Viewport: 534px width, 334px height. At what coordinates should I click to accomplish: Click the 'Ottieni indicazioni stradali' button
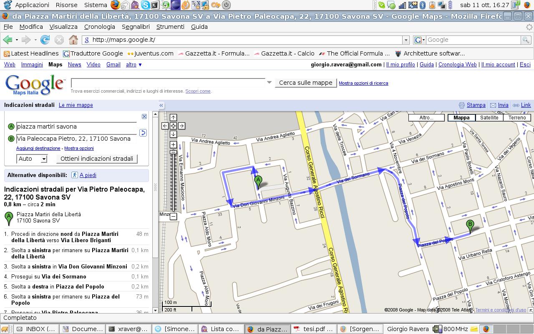coord(97,159)
